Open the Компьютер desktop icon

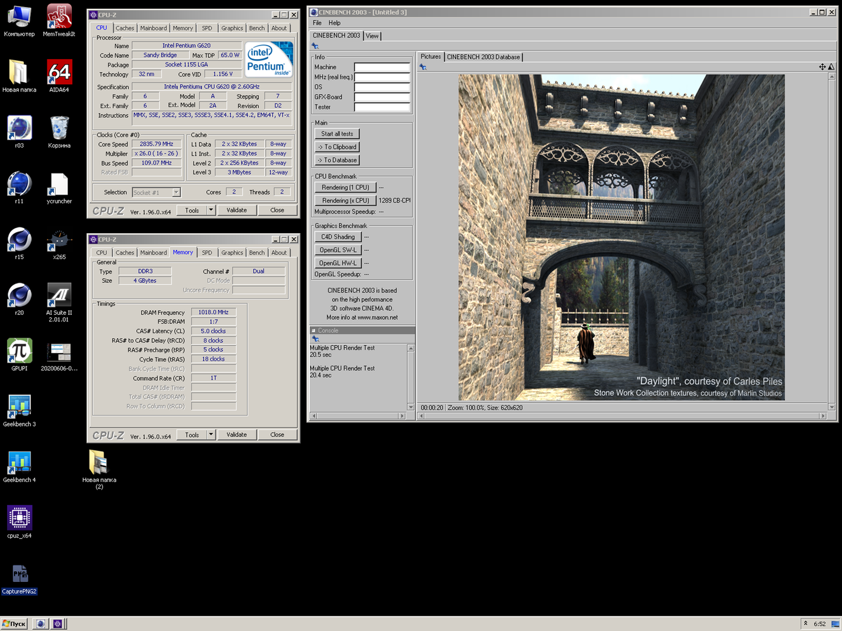coord(19,20)
